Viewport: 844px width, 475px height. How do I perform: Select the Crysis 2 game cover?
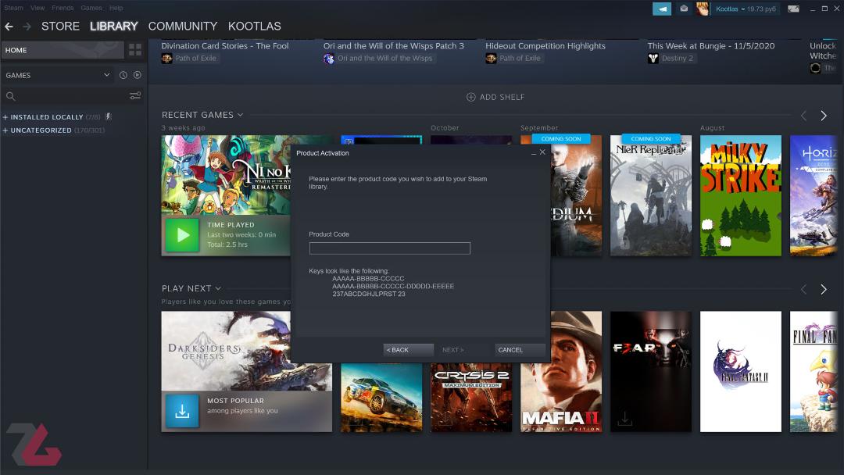471,397
